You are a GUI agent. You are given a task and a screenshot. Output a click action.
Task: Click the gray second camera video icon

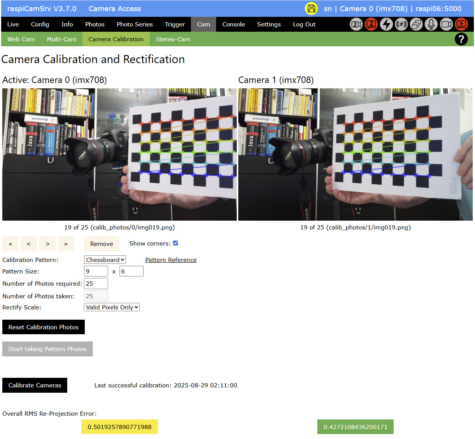356,24
